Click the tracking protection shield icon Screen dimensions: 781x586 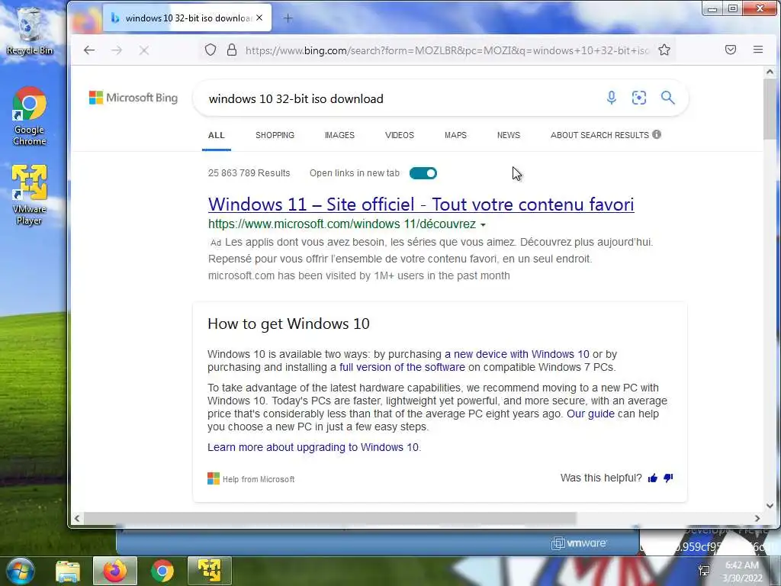pyautogui.click(x=211, y=50)
